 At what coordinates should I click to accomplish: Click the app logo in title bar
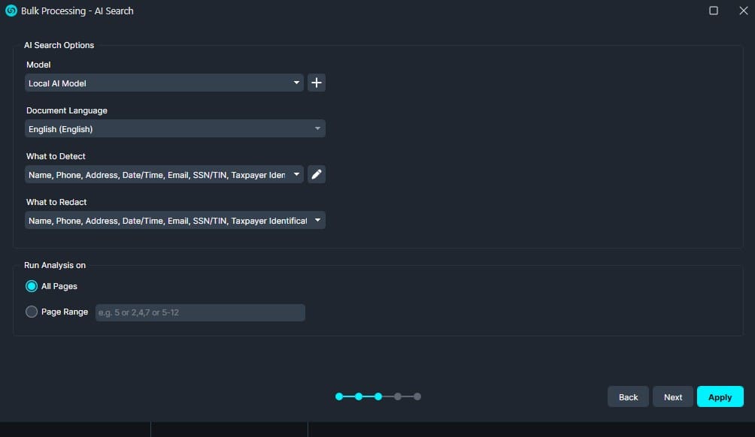coord(11,11)
